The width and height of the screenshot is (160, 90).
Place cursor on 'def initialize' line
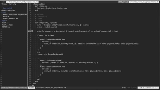point(41,6)
